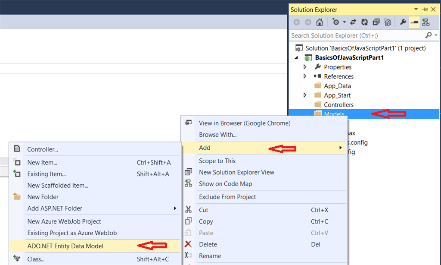Viewport: 441px width, 265px height.
Task: Refresh the Solution Explorer tree
Action: [x=365, y=22]
